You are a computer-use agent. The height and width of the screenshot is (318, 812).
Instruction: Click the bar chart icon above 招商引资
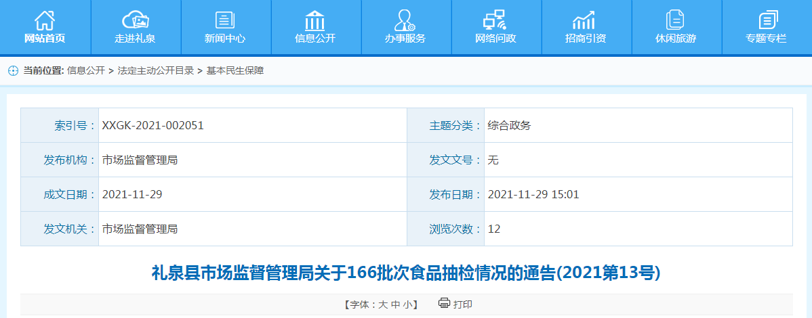(584, 20)
